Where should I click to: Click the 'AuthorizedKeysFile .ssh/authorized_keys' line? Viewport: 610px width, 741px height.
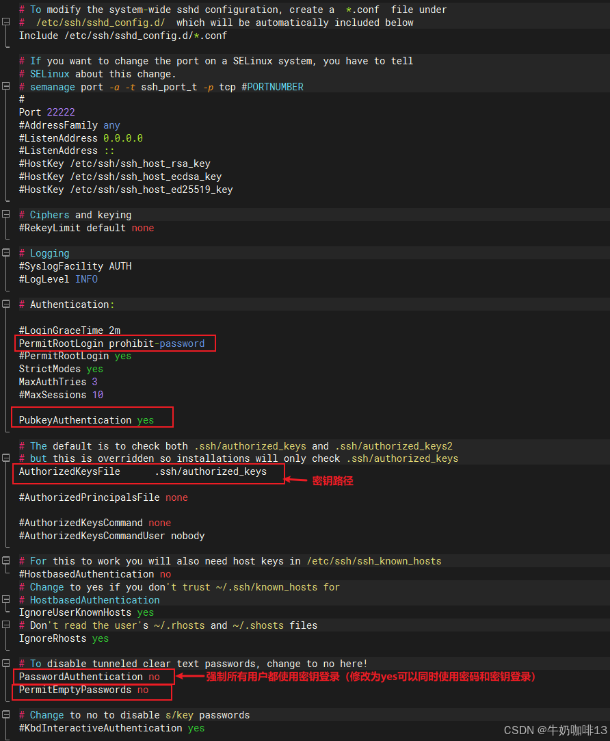coord(143,471)
